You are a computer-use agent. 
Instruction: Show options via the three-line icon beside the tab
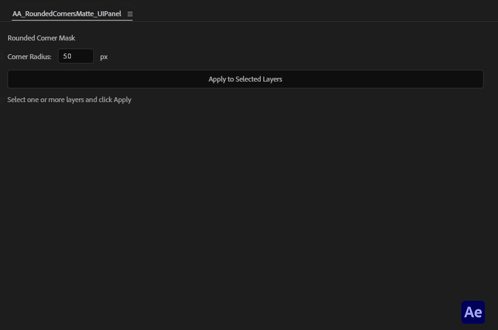pos(130,14)
